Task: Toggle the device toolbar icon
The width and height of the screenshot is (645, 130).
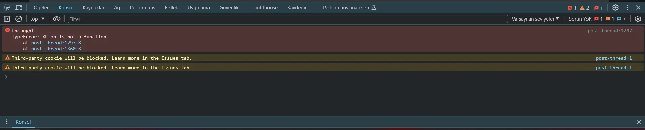Action: click(x=19, y=7)
